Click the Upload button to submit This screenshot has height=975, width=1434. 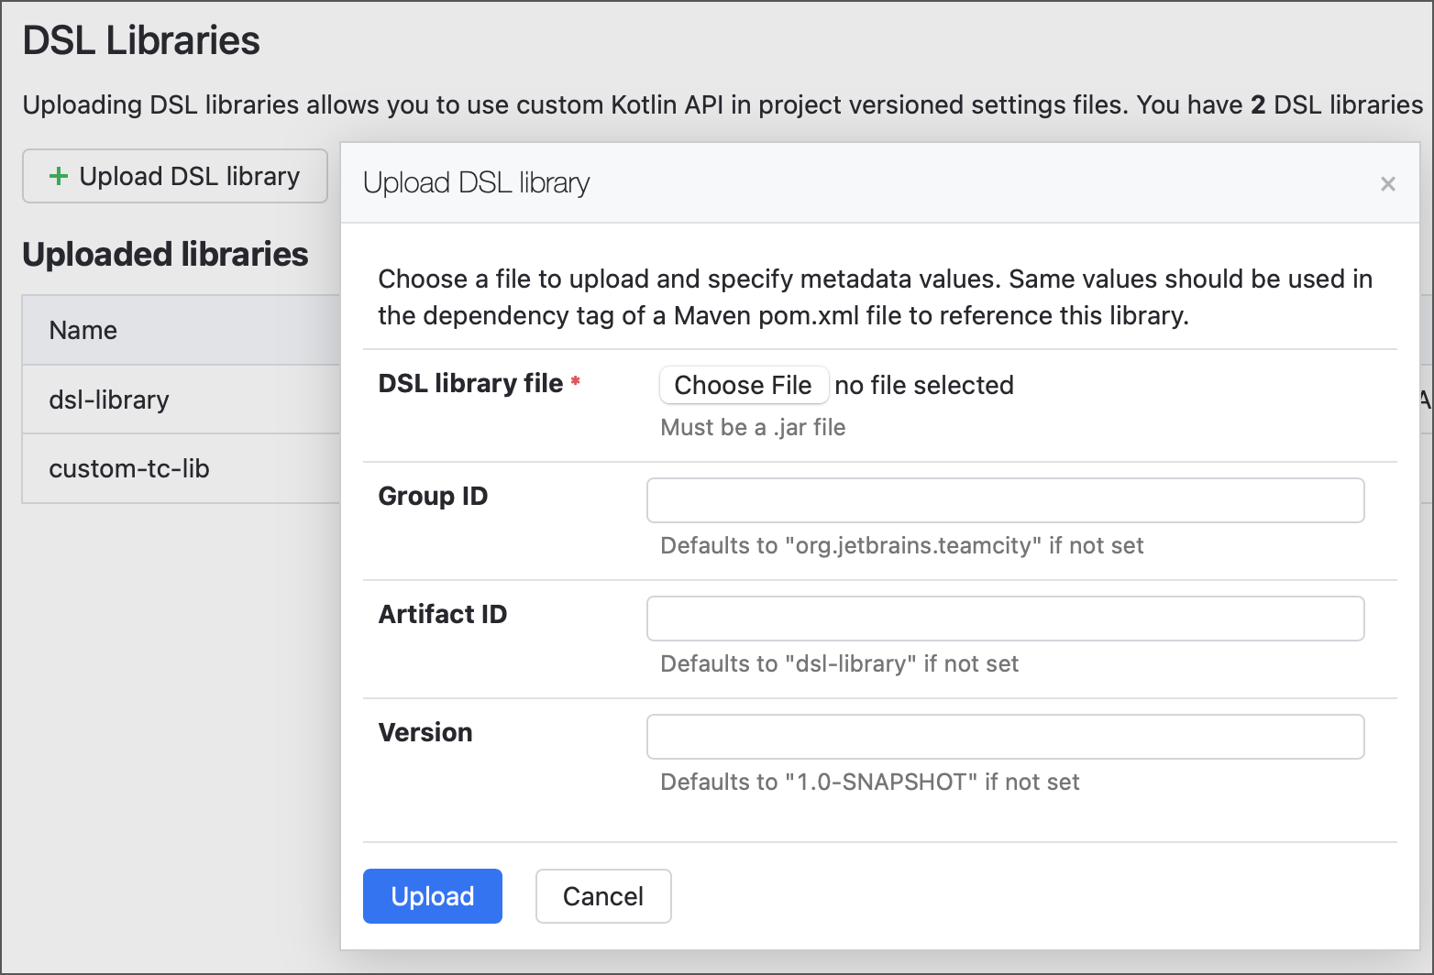[x=432, y=896]
